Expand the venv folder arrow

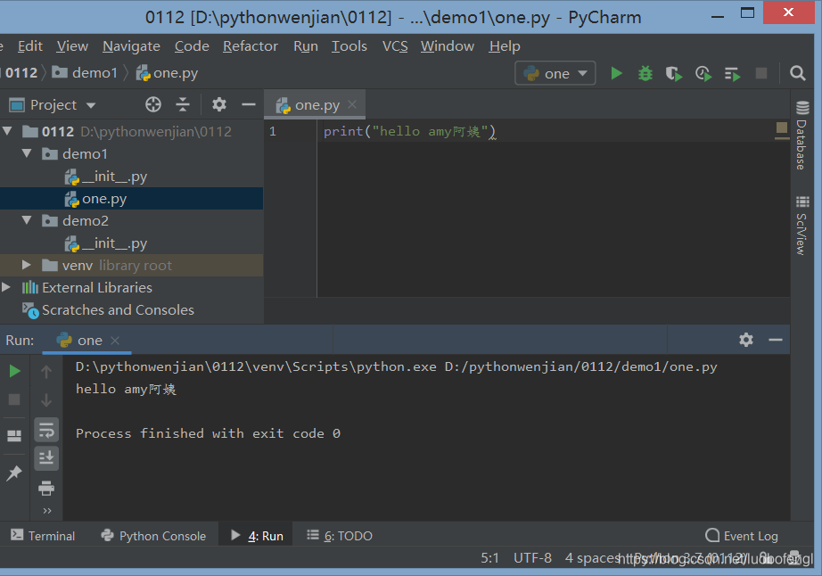[x=26, y=265]
